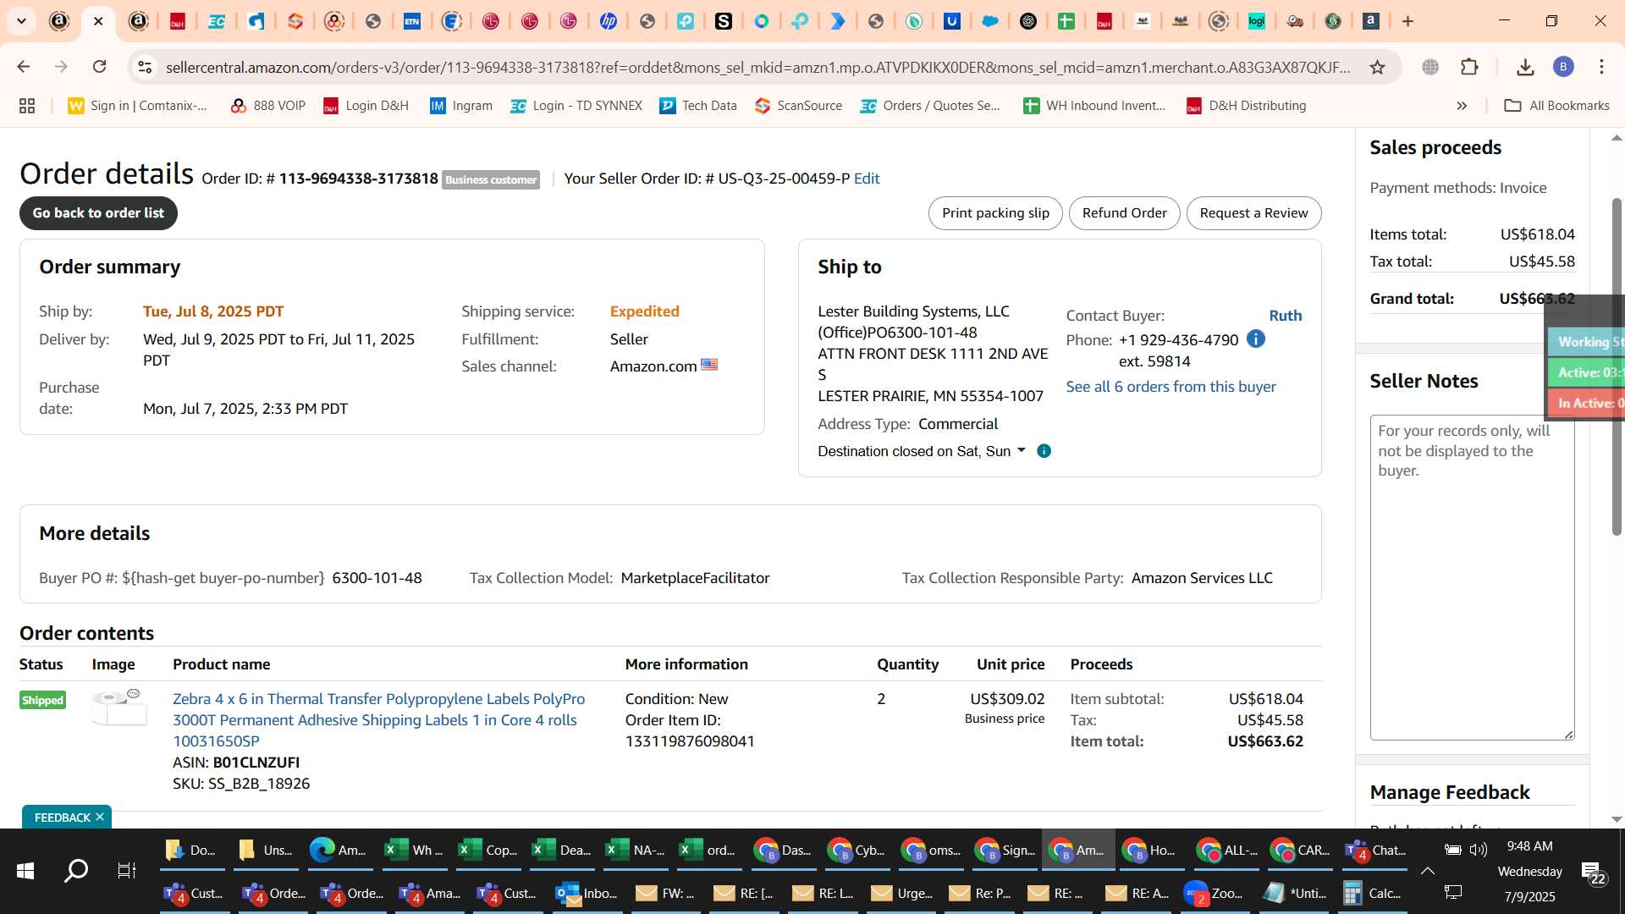
Task: Open the D&H Distributing bookmark
Action: coord(1246,106)
